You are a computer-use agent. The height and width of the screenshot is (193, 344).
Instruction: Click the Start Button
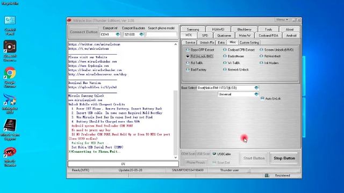click(x=254, y=158)
